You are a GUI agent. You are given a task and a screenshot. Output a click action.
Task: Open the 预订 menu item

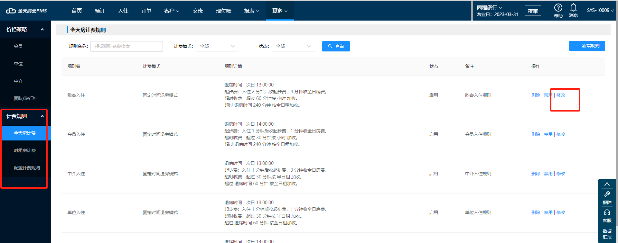100,11
